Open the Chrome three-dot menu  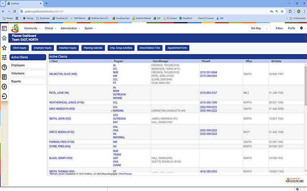[304, 11]
